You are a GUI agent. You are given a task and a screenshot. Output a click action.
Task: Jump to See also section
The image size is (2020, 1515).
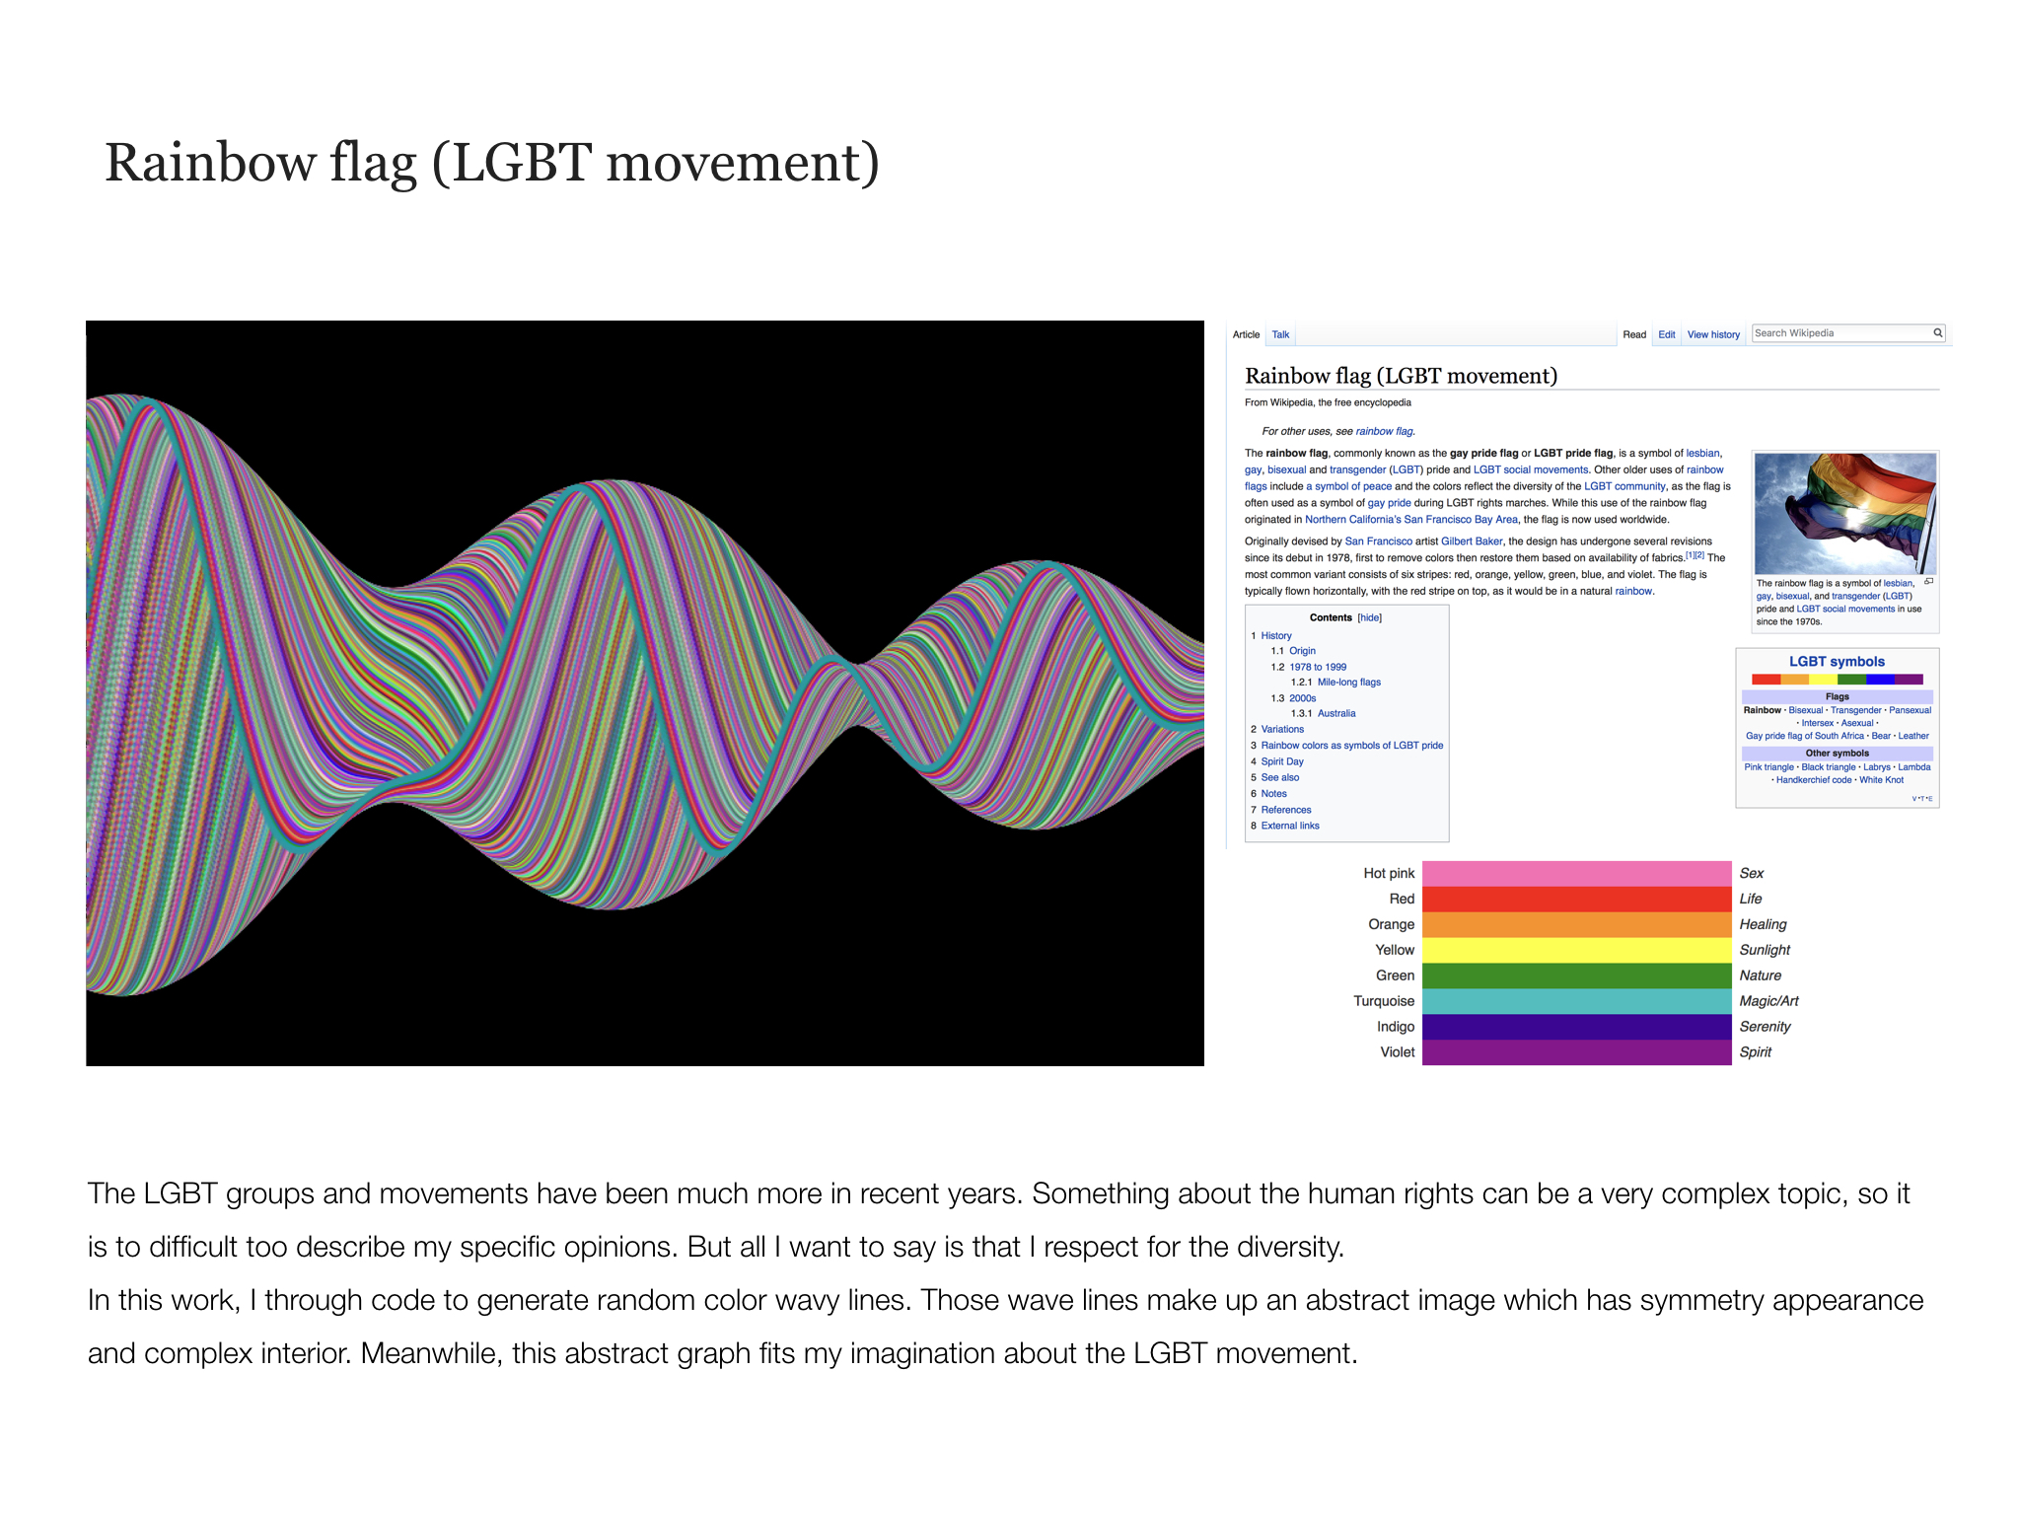point(1280,777)
